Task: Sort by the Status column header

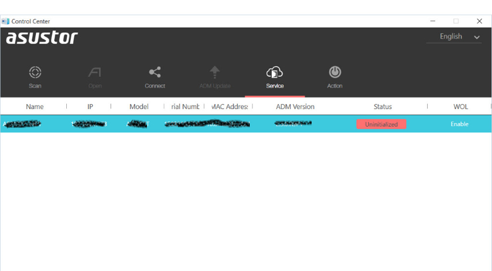Action: coord(382,107)
